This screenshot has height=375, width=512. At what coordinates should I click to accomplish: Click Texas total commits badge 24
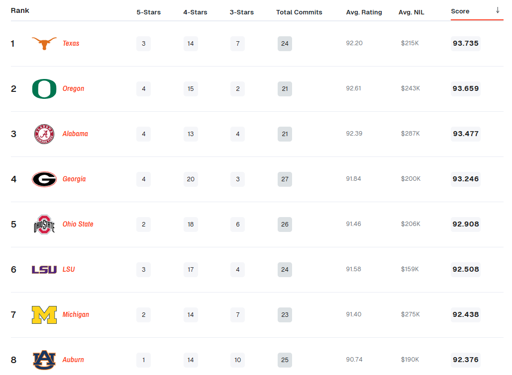pyautogui.click(x=285, y=44)
